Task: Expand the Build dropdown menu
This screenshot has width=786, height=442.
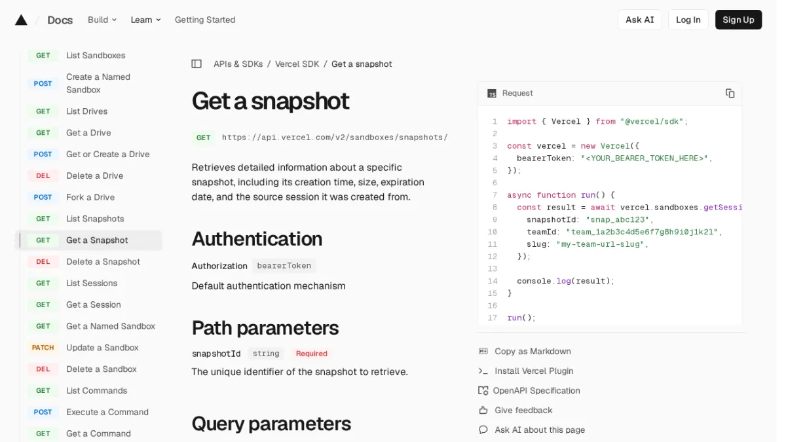Action: tap(102, 20)
